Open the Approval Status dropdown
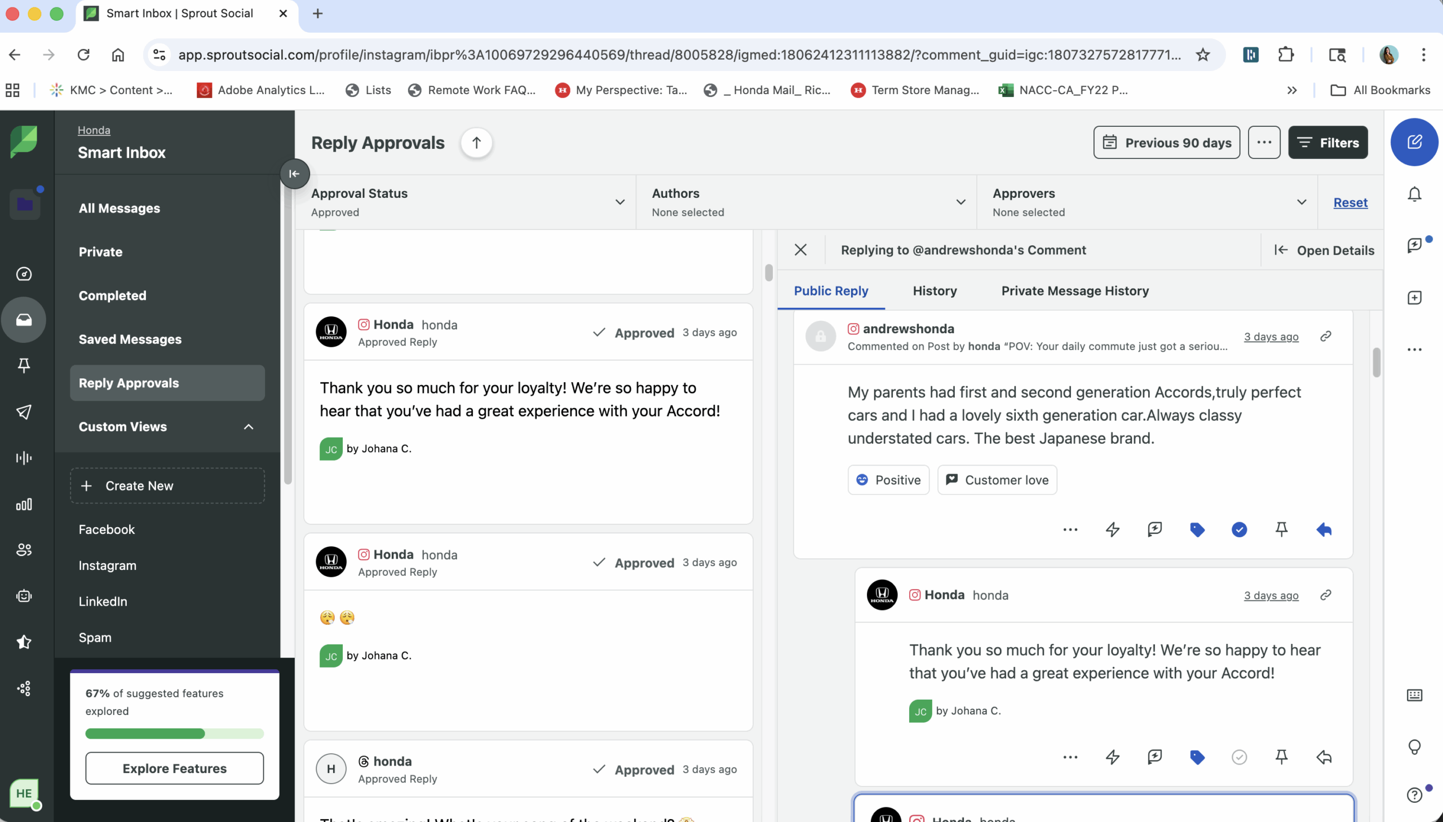This screenshot has height=822, width=1443. pyautogui.click(x=619, y=201)
